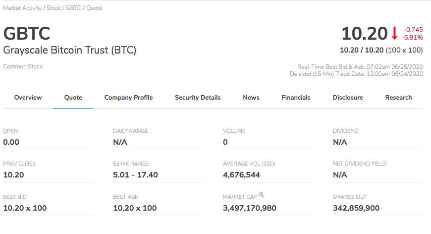The image size is (431, 234).
Task: Click the SHARES OUT label
Action: 350,197
